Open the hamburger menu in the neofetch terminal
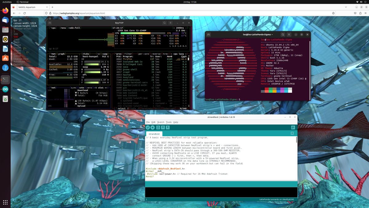The image size is (369, 208). pyautogui.click(x=290, y=35)
